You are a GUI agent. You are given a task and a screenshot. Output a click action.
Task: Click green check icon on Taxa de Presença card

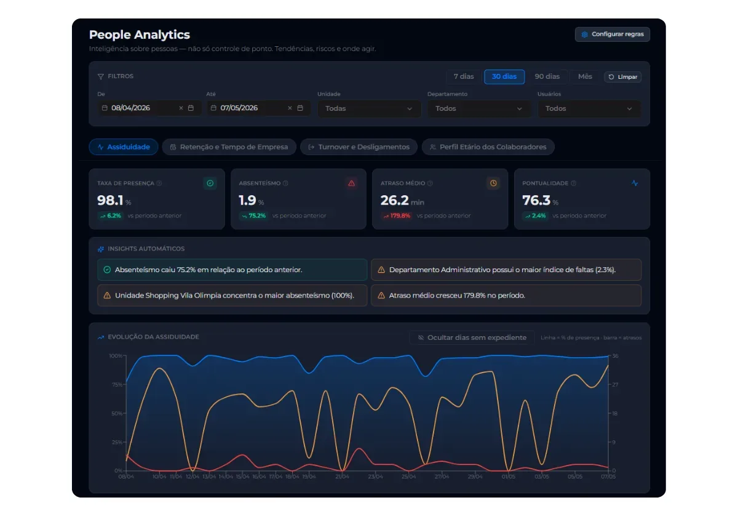point(210,183)
